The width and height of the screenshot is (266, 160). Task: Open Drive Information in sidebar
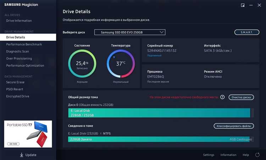tap(19, 21)
